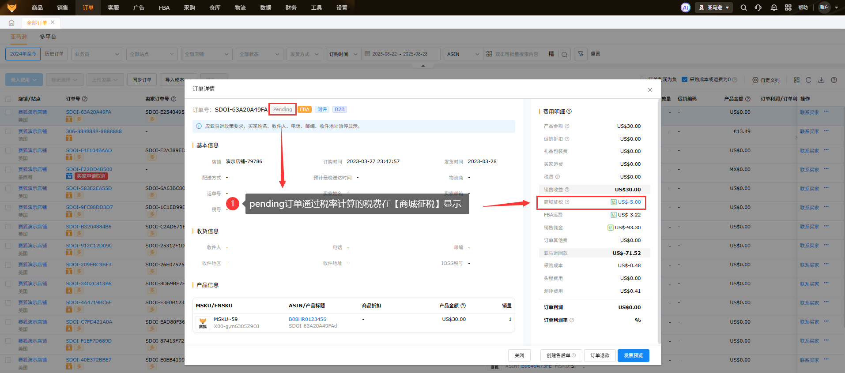Select the checkbox for order SDOI-F4F104BAAD

tap(8, 150)
